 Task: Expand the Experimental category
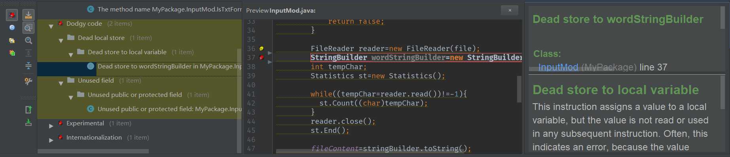pos(51,126)
